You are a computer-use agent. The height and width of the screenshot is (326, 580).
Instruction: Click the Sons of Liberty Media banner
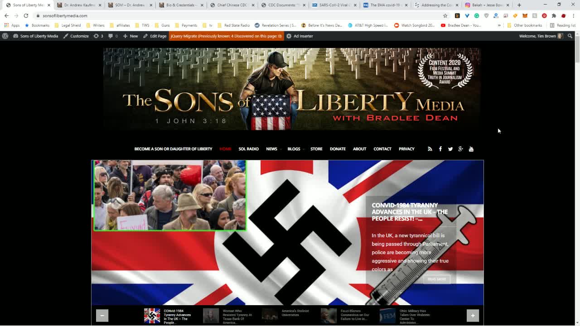[292, 89]
